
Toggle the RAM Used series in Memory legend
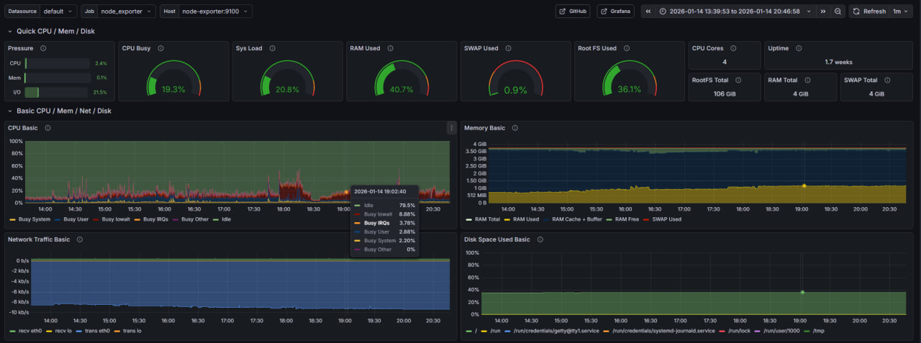pos(525,219)
